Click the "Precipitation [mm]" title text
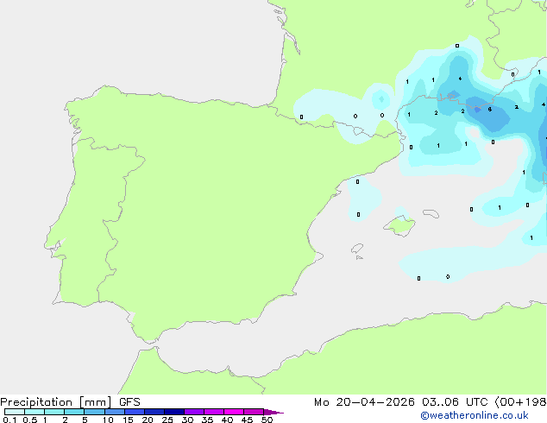The width and height of the screenshot is (547, 423). click(x=56, y=402)
